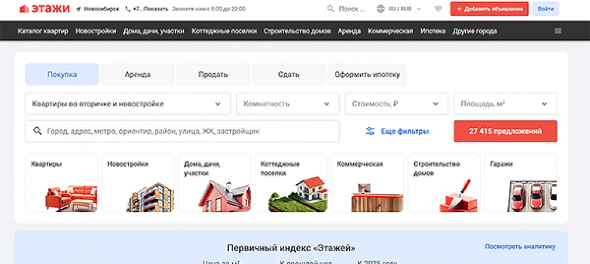Click the Новосибирск location arrow icon

pyautogui.click(x=79, y=9)
